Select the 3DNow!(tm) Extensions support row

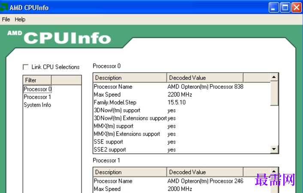click(x=182, y=118)
